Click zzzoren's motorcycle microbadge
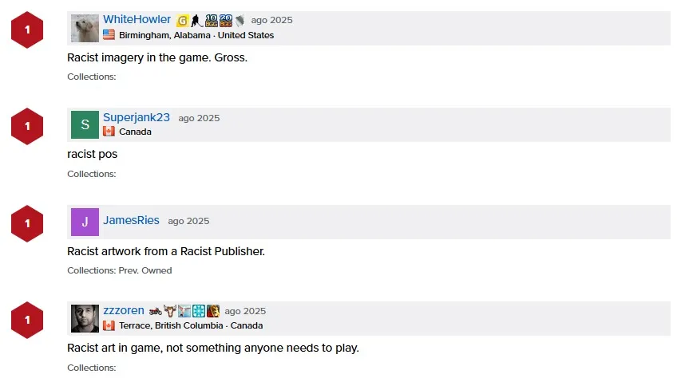 point(155,311)
